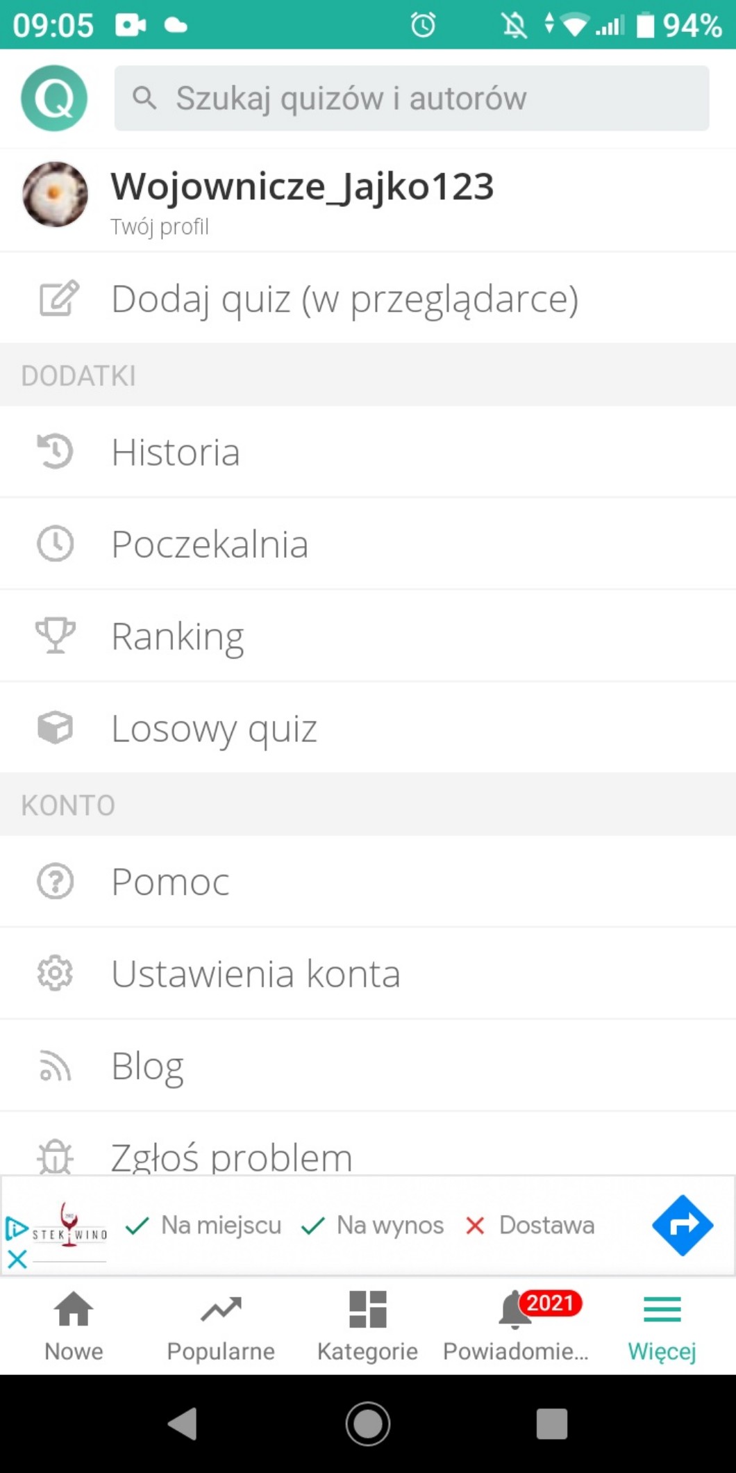Open the Ustawienia konta gear icon
Viewport: 736px width, 1473px height.
[55, 973]
